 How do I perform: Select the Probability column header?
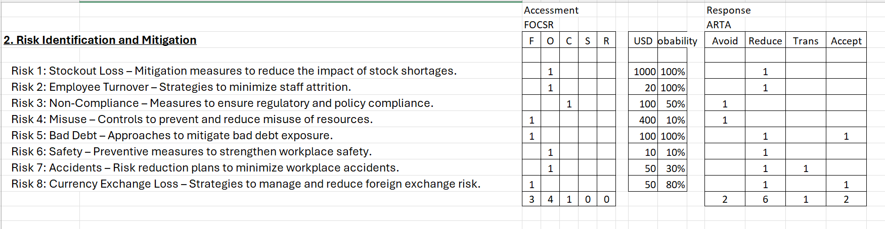(x=672, y=41)
